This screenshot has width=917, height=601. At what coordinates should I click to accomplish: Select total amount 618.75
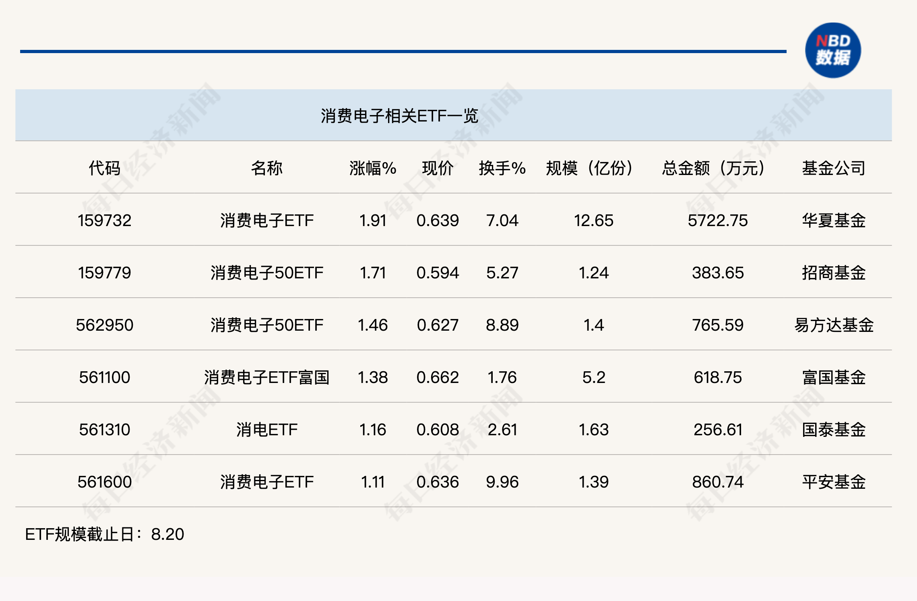[x=718, y=377]
